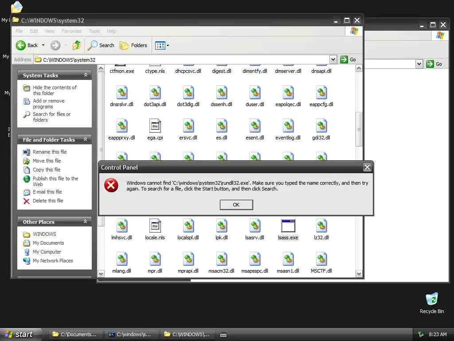Open the Edit menu
Screen dimensions: 454x341
(x=34, y=31)
